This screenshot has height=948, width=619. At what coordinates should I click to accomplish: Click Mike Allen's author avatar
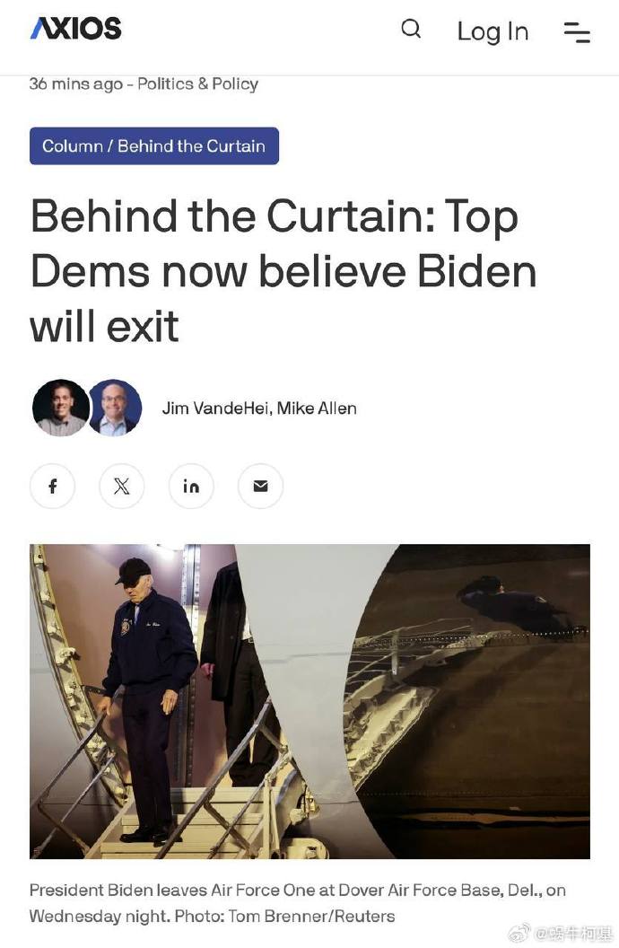click(x=116, y=408)
